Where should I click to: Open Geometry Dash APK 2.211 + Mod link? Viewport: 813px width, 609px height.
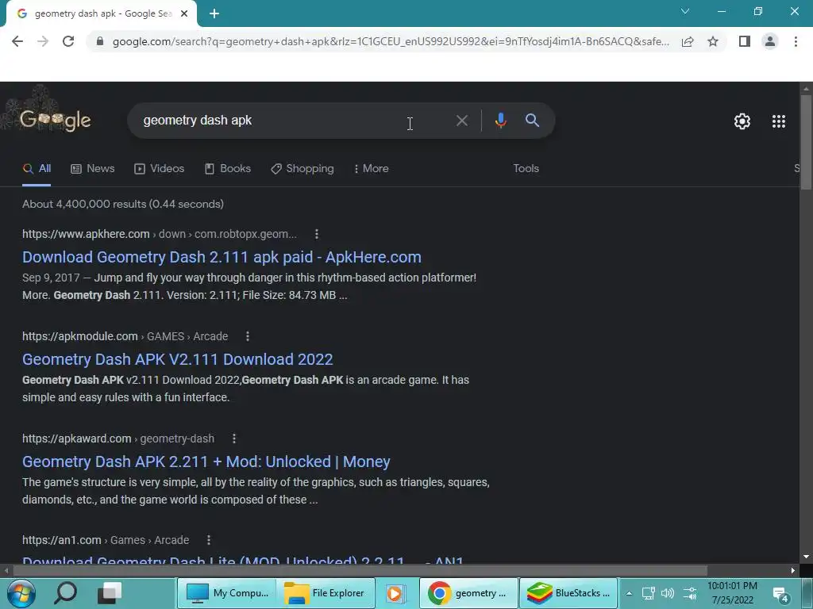(x=206, y=462)
